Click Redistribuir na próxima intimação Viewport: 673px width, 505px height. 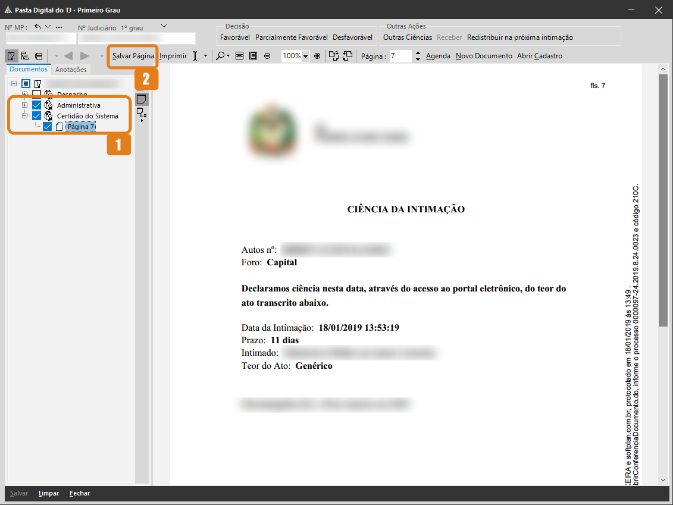[519, 37]
